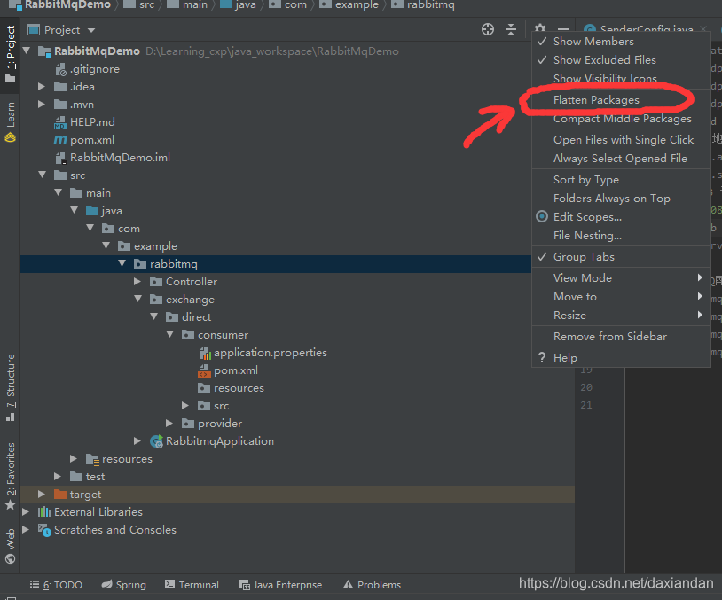Toggle Group Tabs option
The height and width of the screenshot is (600, 722).
click(x=621, y=257)
